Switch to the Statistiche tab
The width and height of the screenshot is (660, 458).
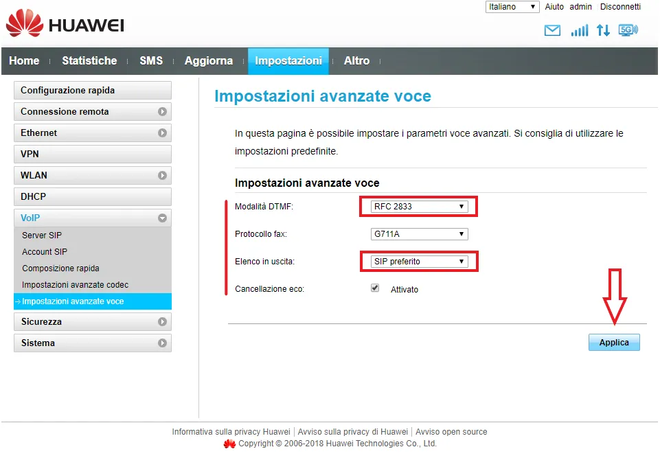point(89,61)
